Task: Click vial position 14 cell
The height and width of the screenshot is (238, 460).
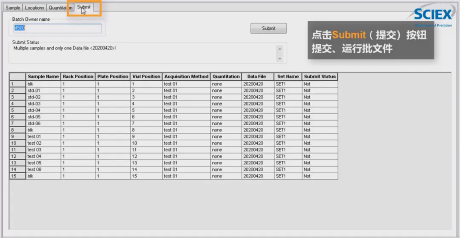Action: [146, 169]
